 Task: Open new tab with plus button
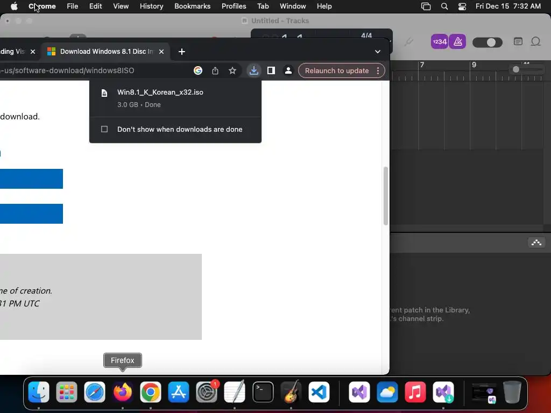point(182,52)
